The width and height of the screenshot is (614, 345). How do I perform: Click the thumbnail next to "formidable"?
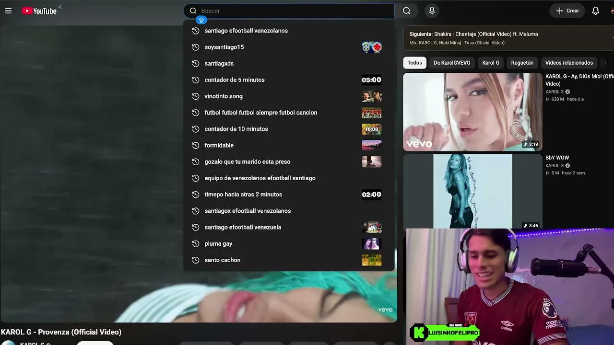[371, 145]
